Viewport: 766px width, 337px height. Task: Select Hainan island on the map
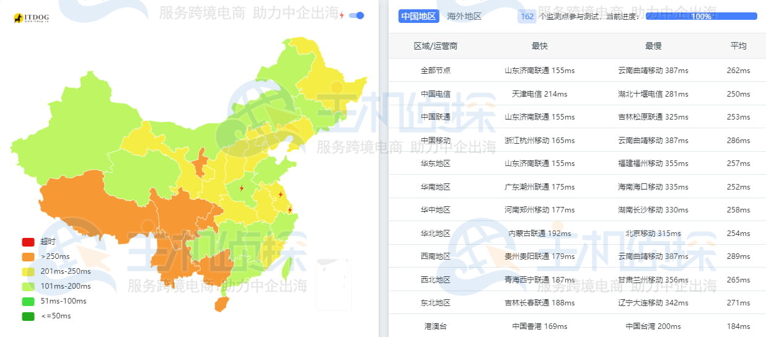click(221, 304)
